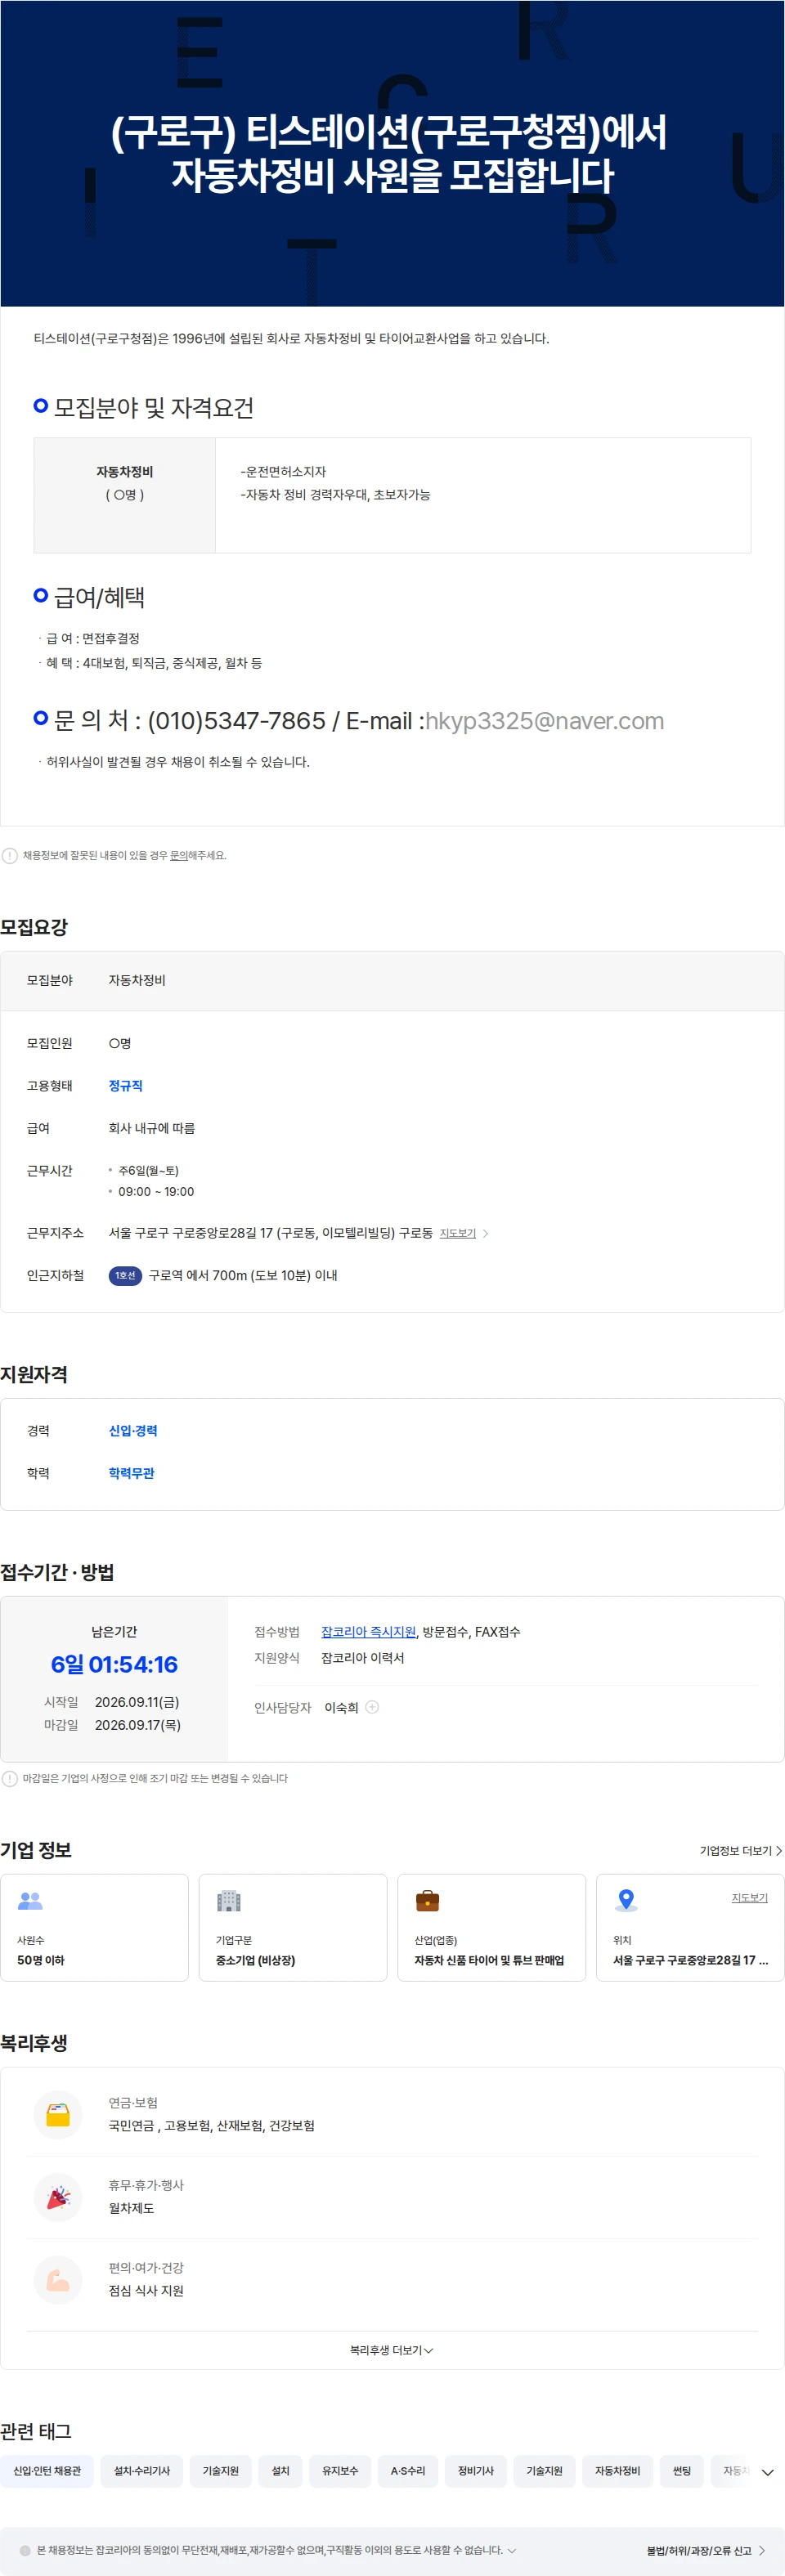The image size is (785, 2576).
Task: Open 지도보기 in location card
Action: pos(749,1897)
